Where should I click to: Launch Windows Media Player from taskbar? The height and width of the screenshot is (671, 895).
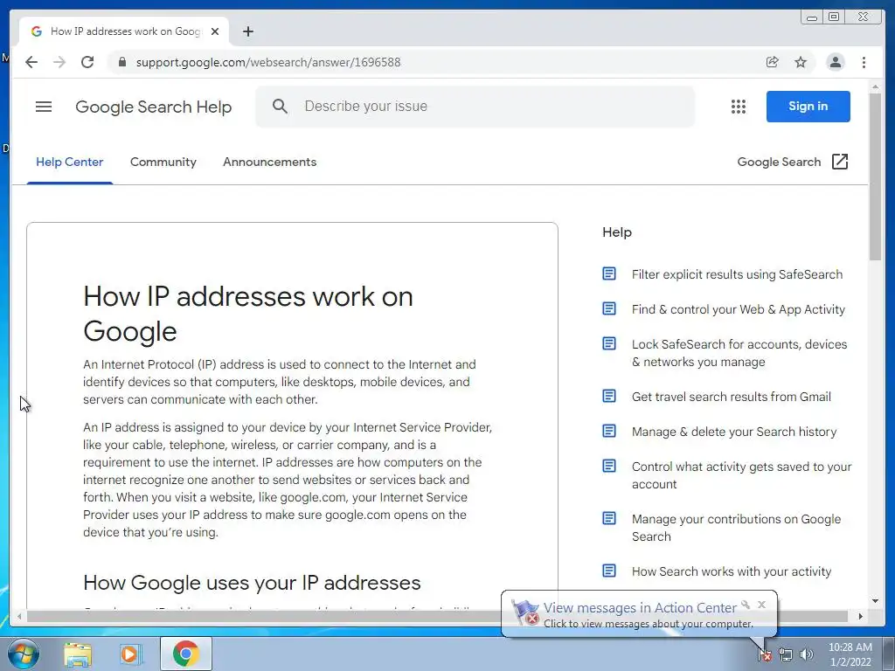[x=129, y=654]
